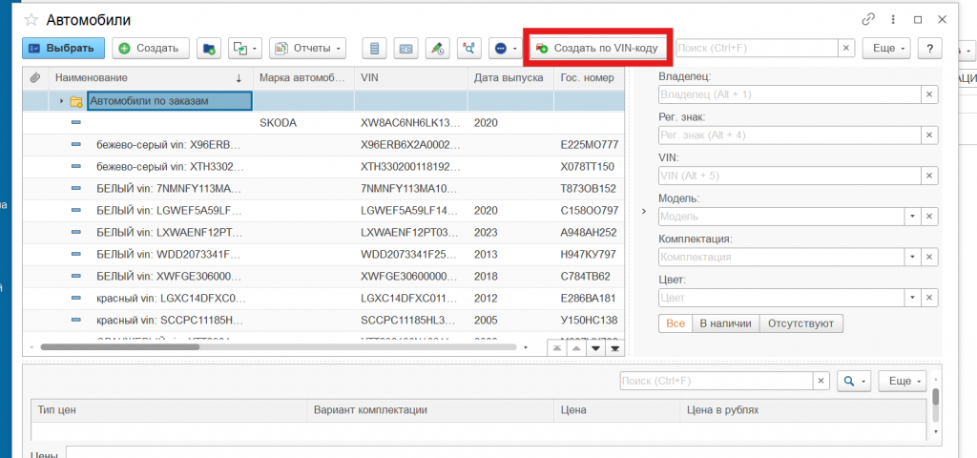977x458 pixels.
Task: Click the search structure icon in the toolbar
Action: click(468, 48)
